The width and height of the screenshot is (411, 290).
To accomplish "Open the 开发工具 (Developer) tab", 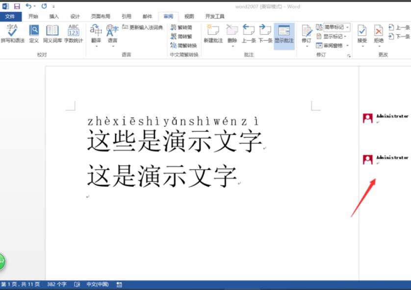I will tap(215, 16).
